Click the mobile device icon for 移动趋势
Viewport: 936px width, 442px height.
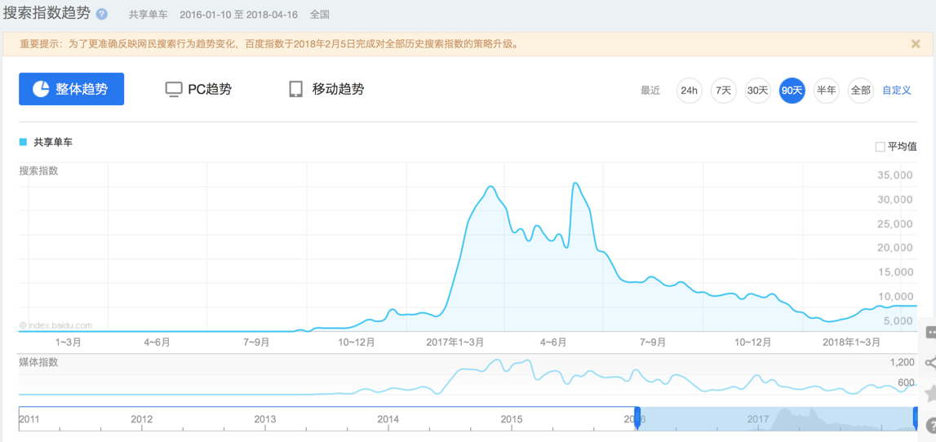(295, 90)
